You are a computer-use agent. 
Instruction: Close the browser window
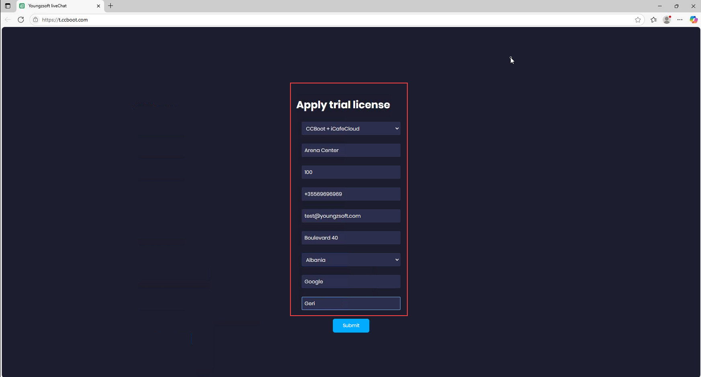coord(693,6)
